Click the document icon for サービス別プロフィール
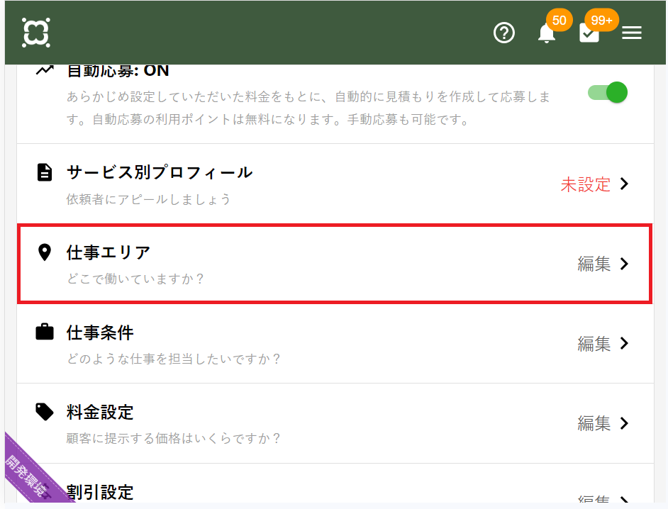 tap(45, 172)
